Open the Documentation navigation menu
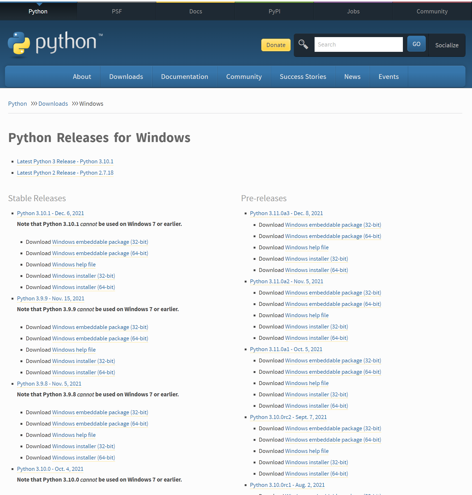 184,77
